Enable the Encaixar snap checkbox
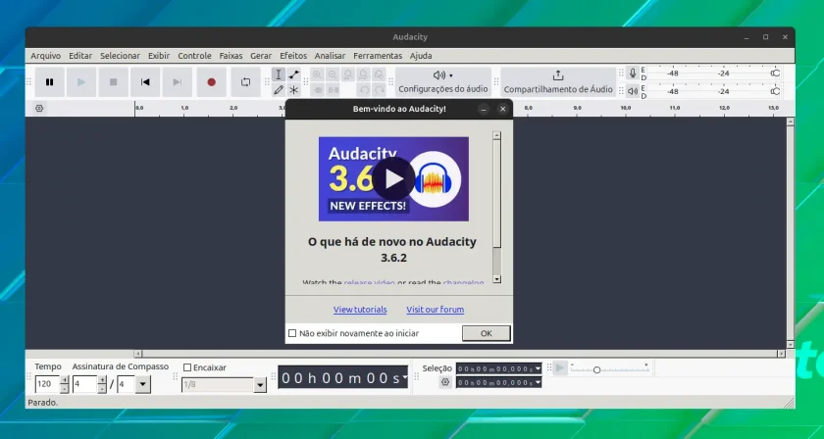824x439 pixels. tap(187, 367)
